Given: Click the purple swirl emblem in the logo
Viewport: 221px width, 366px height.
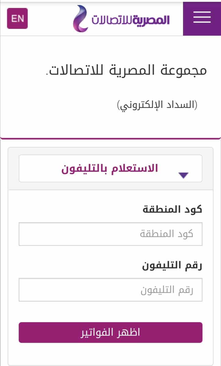Looking at the screenshot, I should (81, 19).
